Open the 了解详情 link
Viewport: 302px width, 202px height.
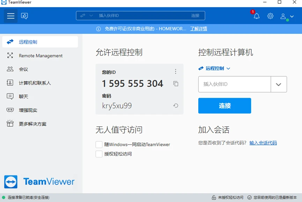point(199,29)
